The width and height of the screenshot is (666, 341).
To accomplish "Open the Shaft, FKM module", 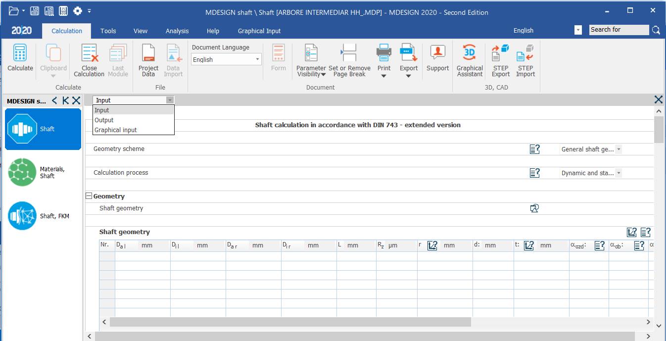I will tap(43, 216).
